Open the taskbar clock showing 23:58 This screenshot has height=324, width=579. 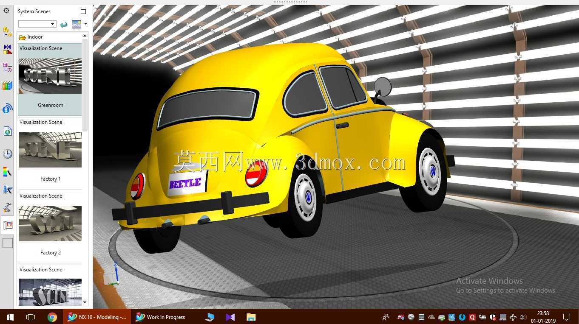543,317
